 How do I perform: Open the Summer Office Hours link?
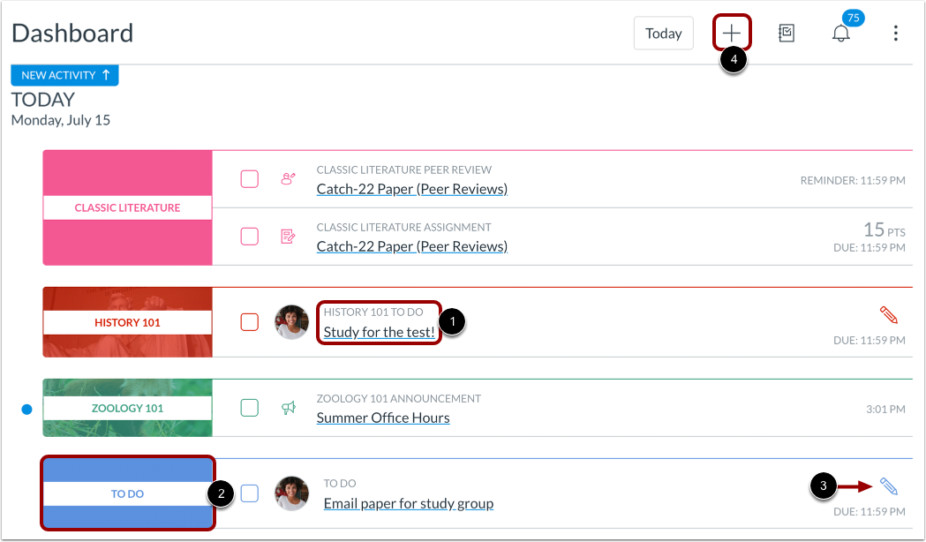(383, 418)
